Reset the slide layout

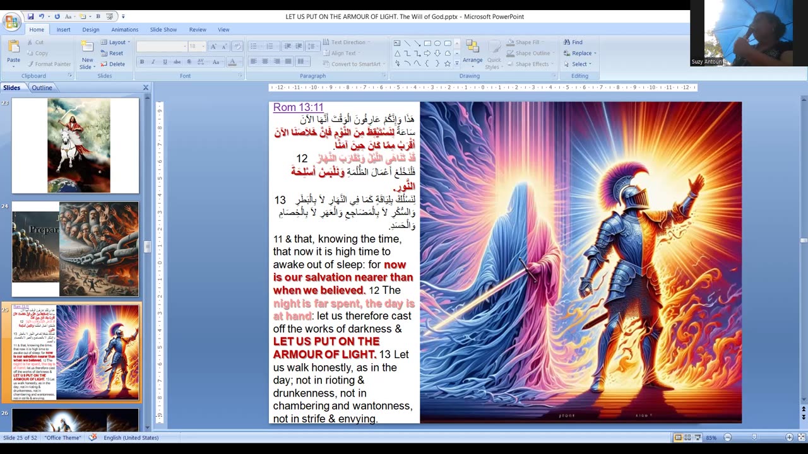(x=112, y=53)
